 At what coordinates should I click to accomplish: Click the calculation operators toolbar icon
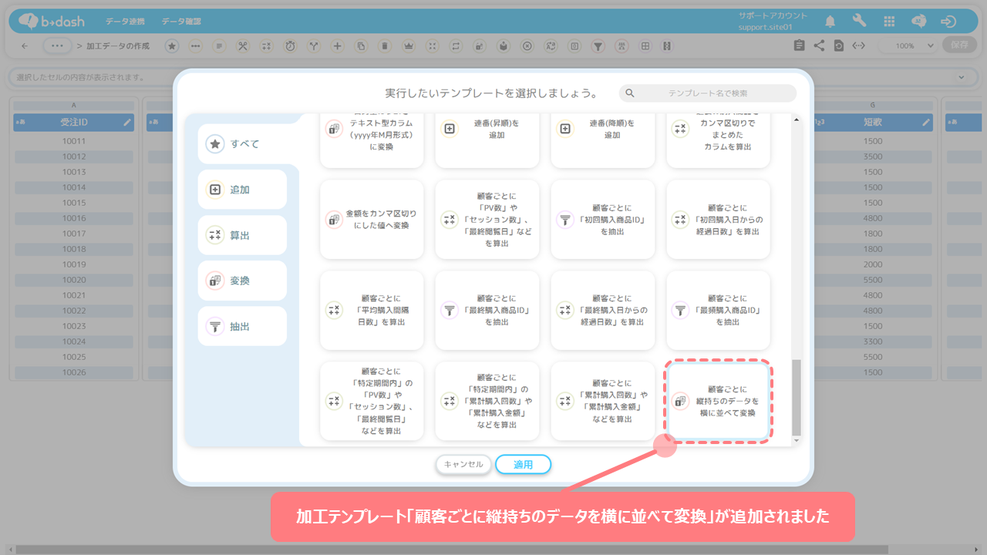(x=266, y=46)
